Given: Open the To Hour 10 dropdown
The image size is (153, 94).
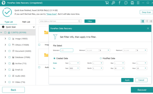Looking at the screenshot, I should pyautogui.click(x=142, y=68).
